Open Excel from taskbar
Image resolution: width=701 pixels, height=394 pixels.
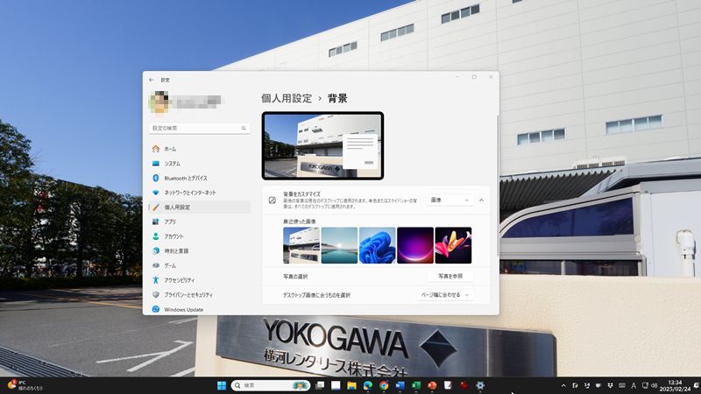coord(415,385)
